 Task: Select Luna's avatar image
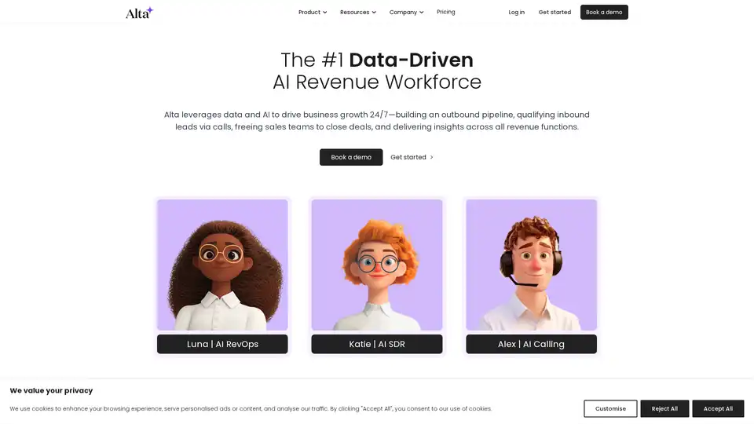(x=222, y=265)
